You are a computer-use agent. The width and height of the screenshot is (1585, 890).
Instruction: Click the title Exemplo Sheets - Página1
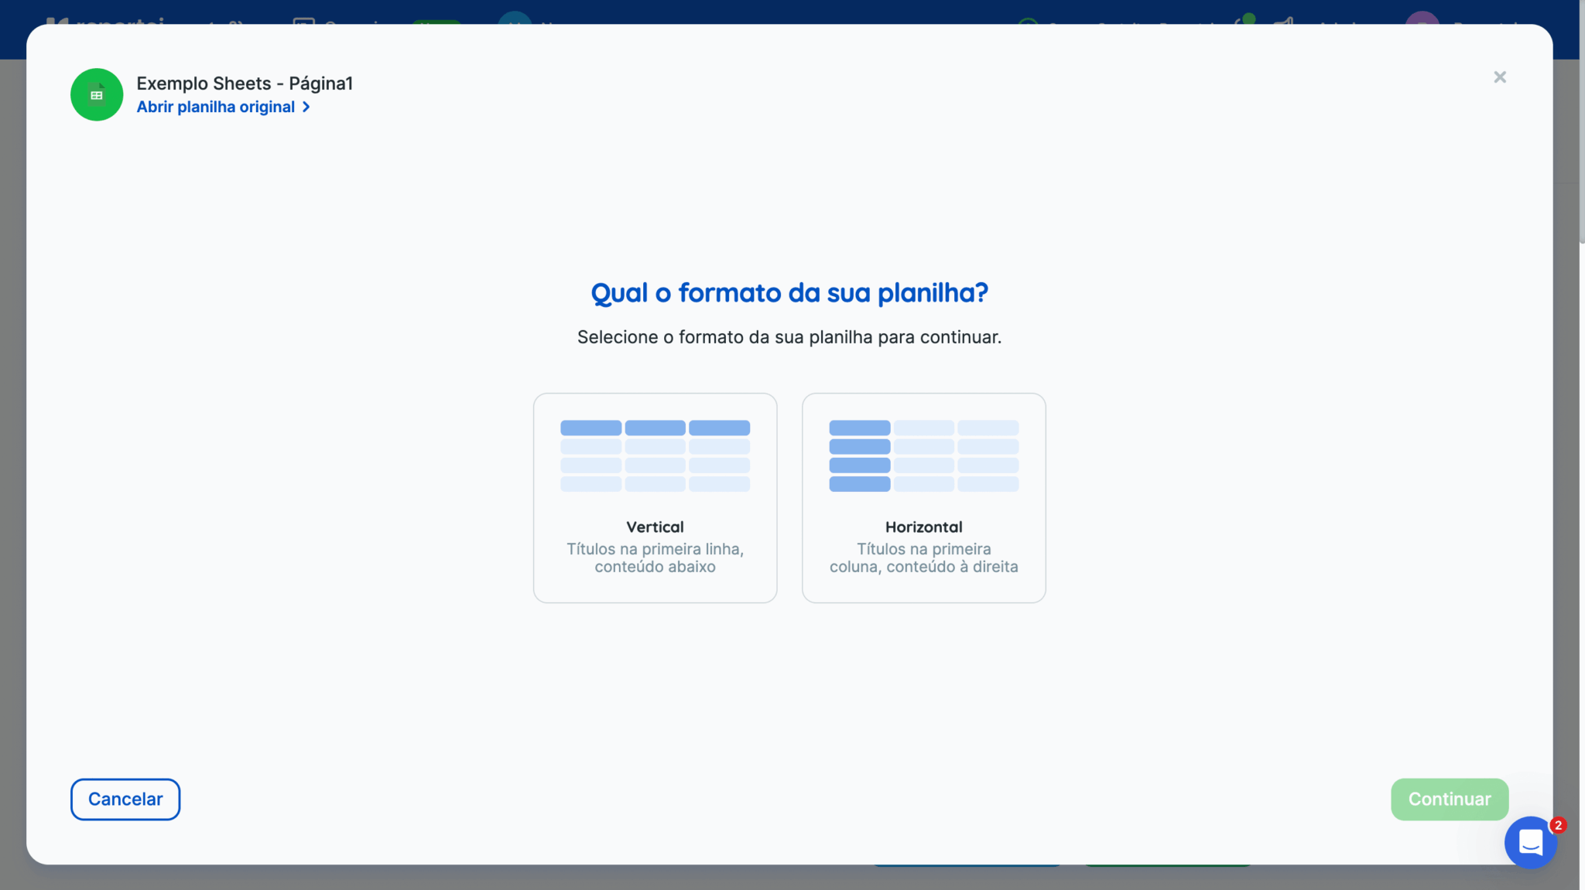(x=245, y=83)
